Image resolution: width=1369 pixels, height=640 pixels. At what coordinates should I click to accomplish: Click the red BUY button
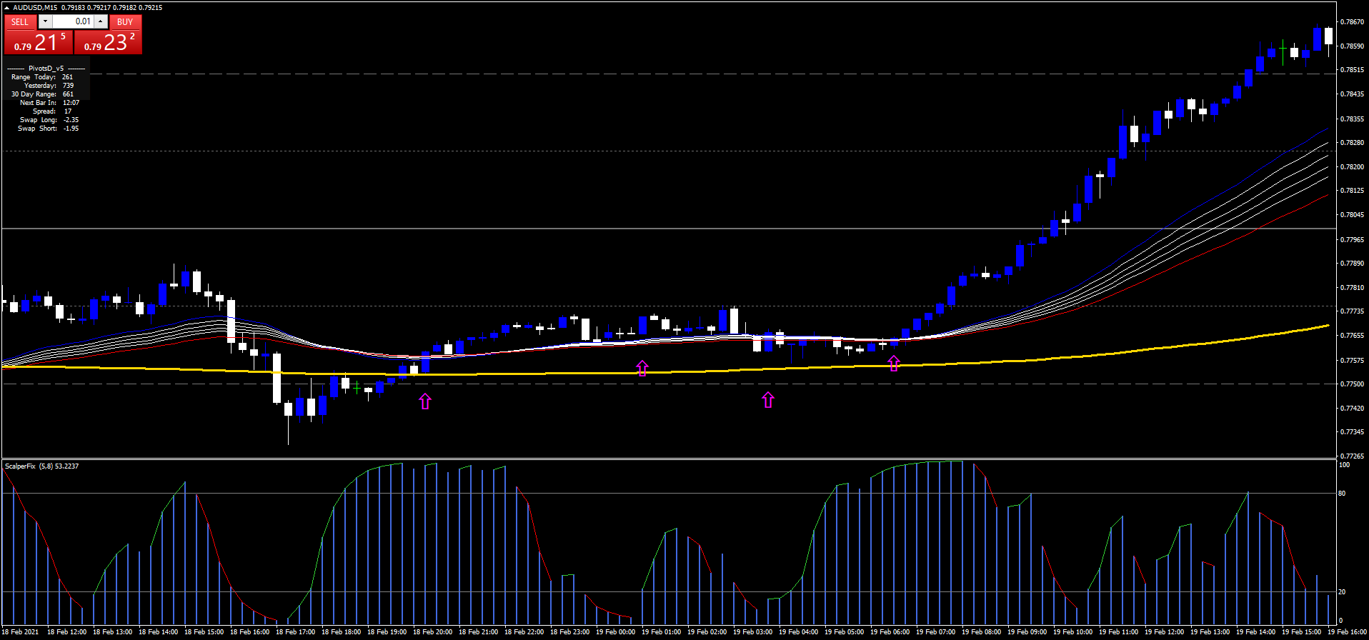point(125,22)
